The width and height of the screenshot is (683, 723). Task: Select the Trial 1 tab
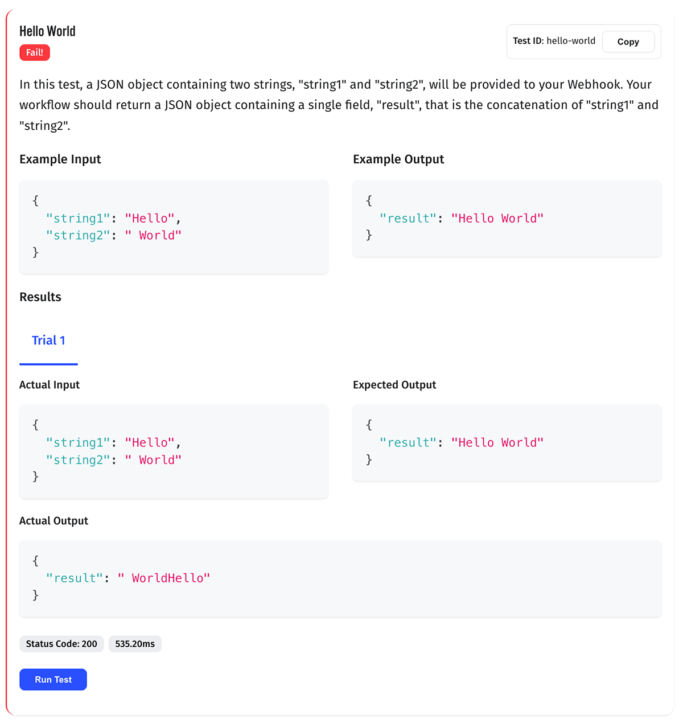48,340
